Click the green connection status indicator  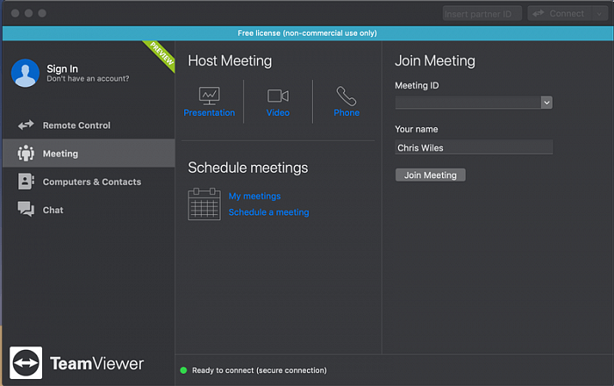[183, 370]
